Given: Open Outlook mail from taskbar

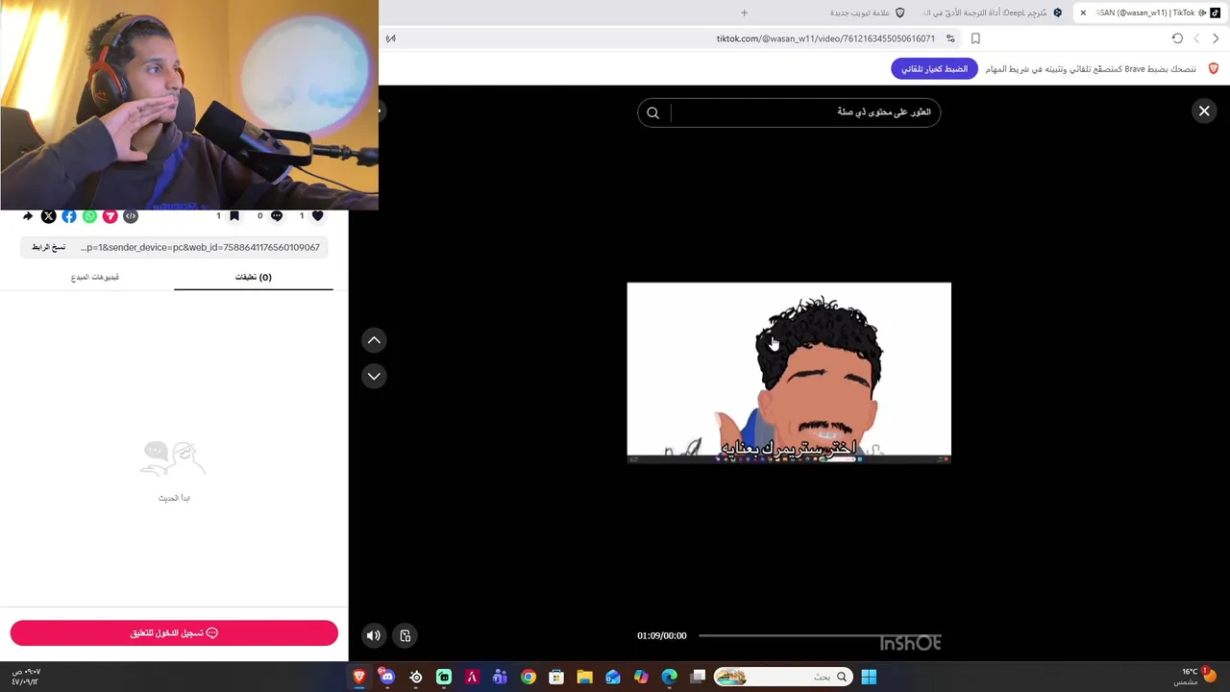Looking at the screenshot, I should [613, 677].
